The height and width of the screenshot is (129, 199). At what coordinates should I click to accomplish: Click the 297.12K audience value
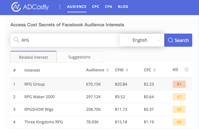[93, 97]
